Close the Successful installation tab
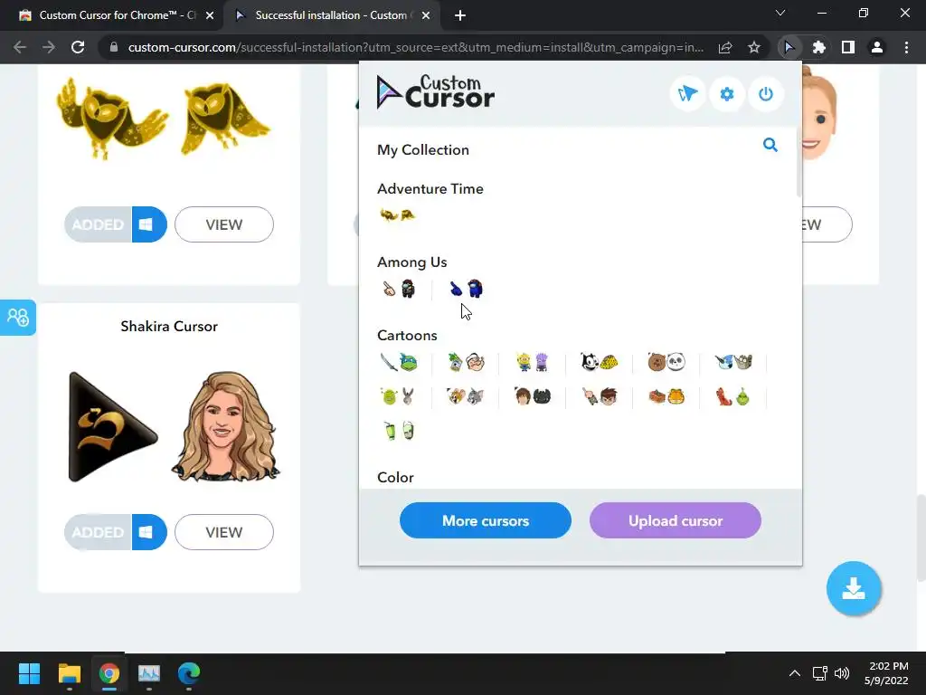Viewport: 926px width, 695px height. 426,16
